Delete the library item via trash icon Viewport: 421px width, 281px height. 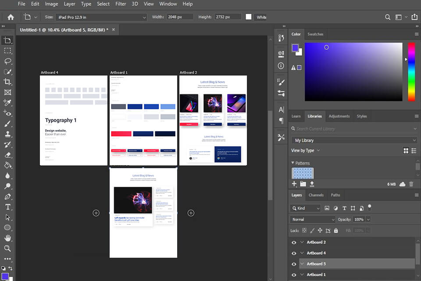411,184
